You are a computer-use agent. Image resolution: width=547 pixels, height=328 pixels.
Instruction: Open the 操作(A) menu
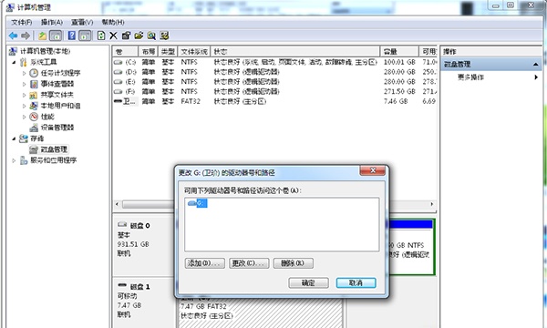52,22
